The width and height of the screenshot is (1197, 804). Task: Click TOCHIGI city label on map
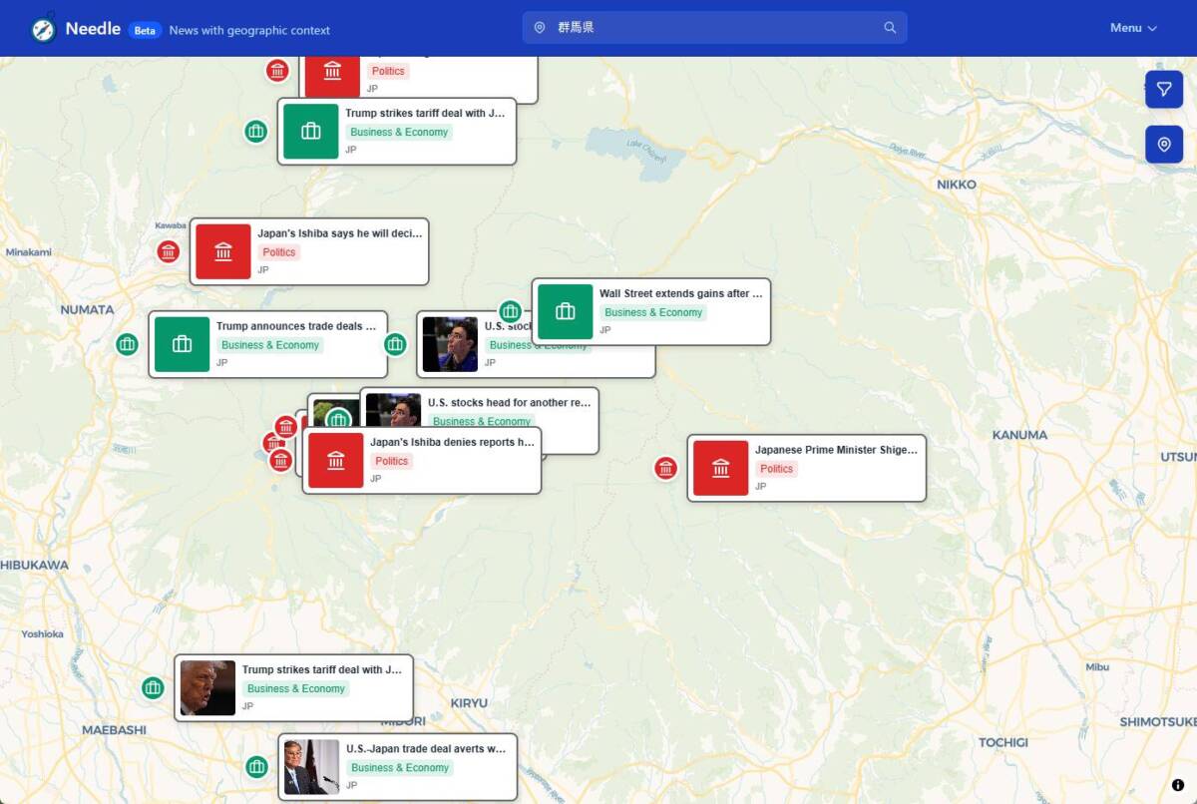point(1002,742)
